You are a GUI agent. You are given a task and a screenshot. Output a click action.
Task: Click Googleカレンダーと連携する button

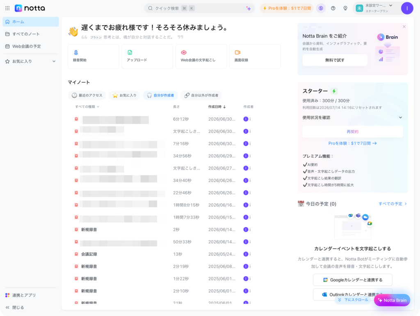point(352,280)
